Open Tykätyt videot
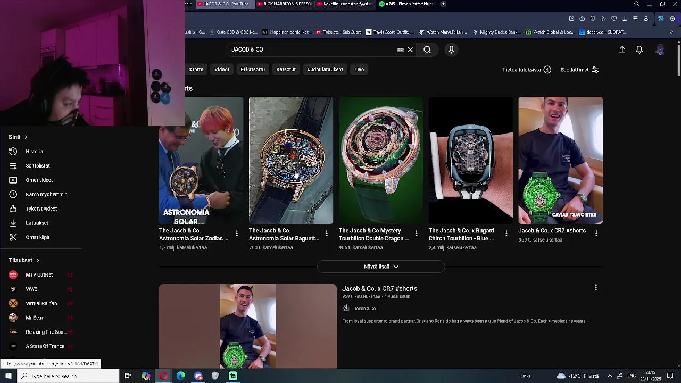681x383 pixels. (x=41, y=209)
